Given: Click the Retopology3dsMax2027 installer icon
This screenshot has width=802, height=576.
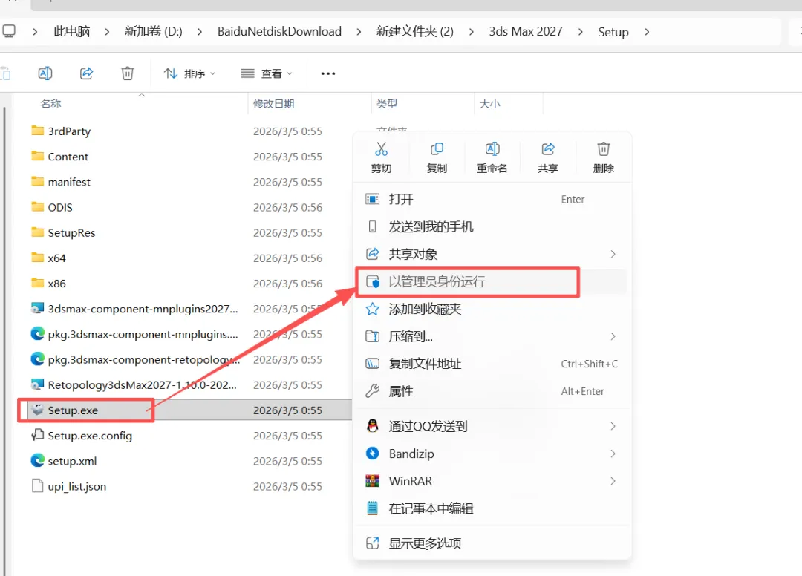Looking at the screenshot, I should click(37, 384).
